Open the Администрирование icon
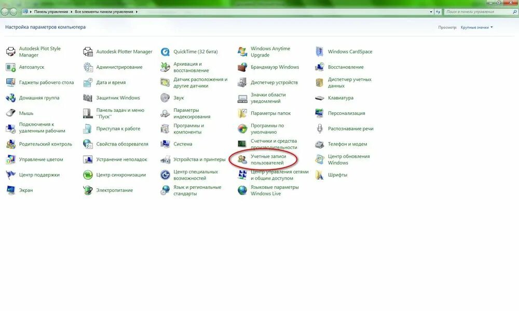The image size is (519, 311). (x=88, y=67)
